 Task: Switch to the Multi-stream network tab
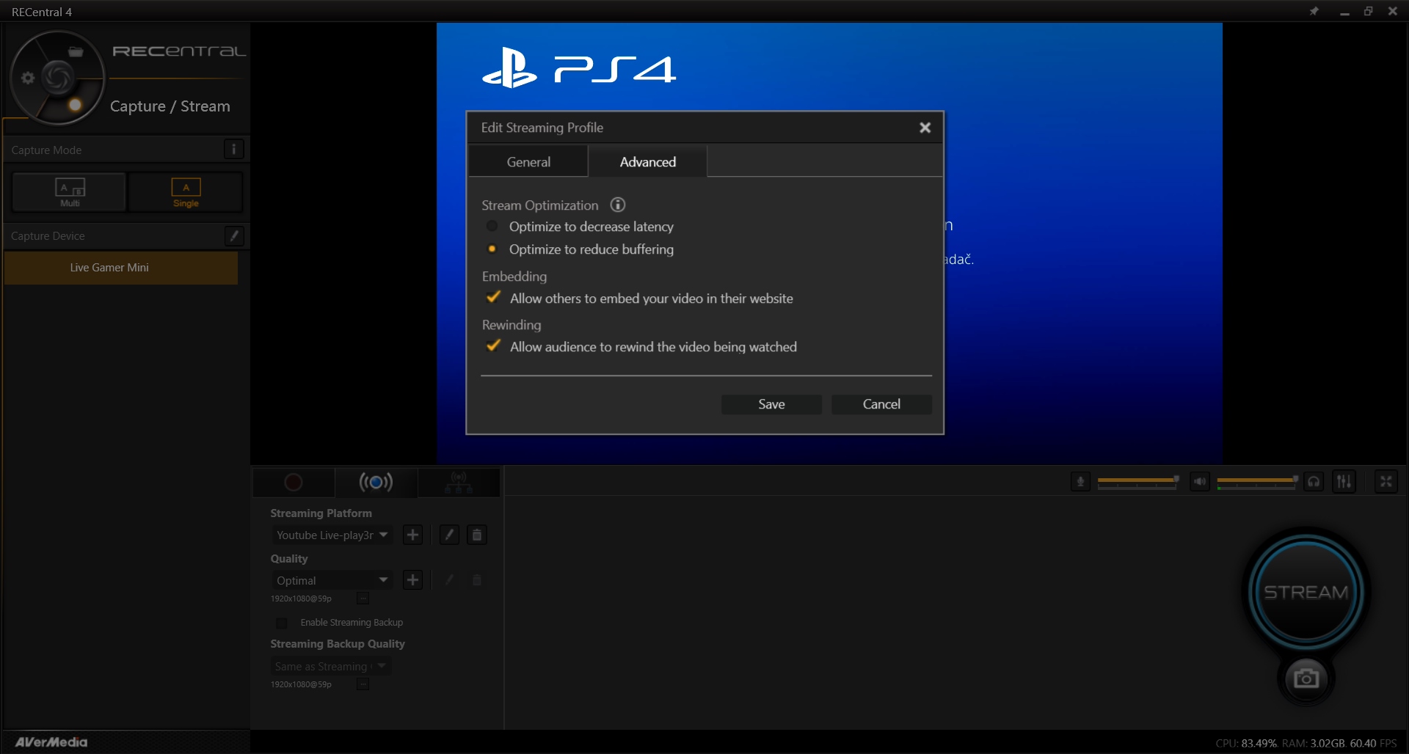pyautogui.click(x=459, y=482)
